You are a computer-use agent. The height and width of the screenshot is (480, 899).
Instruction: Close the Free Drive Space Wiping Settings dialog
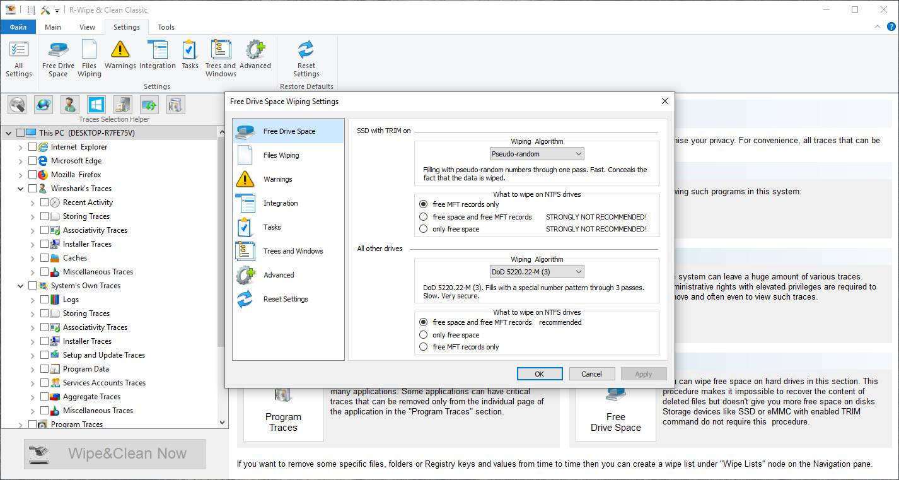click(664, 101)
